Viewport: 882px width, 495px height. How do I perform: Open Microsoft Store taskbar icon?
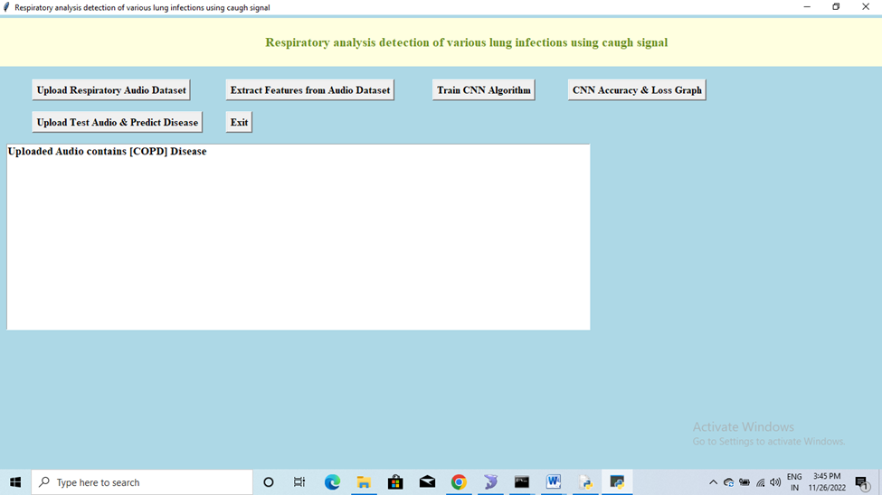pos(395,482)
